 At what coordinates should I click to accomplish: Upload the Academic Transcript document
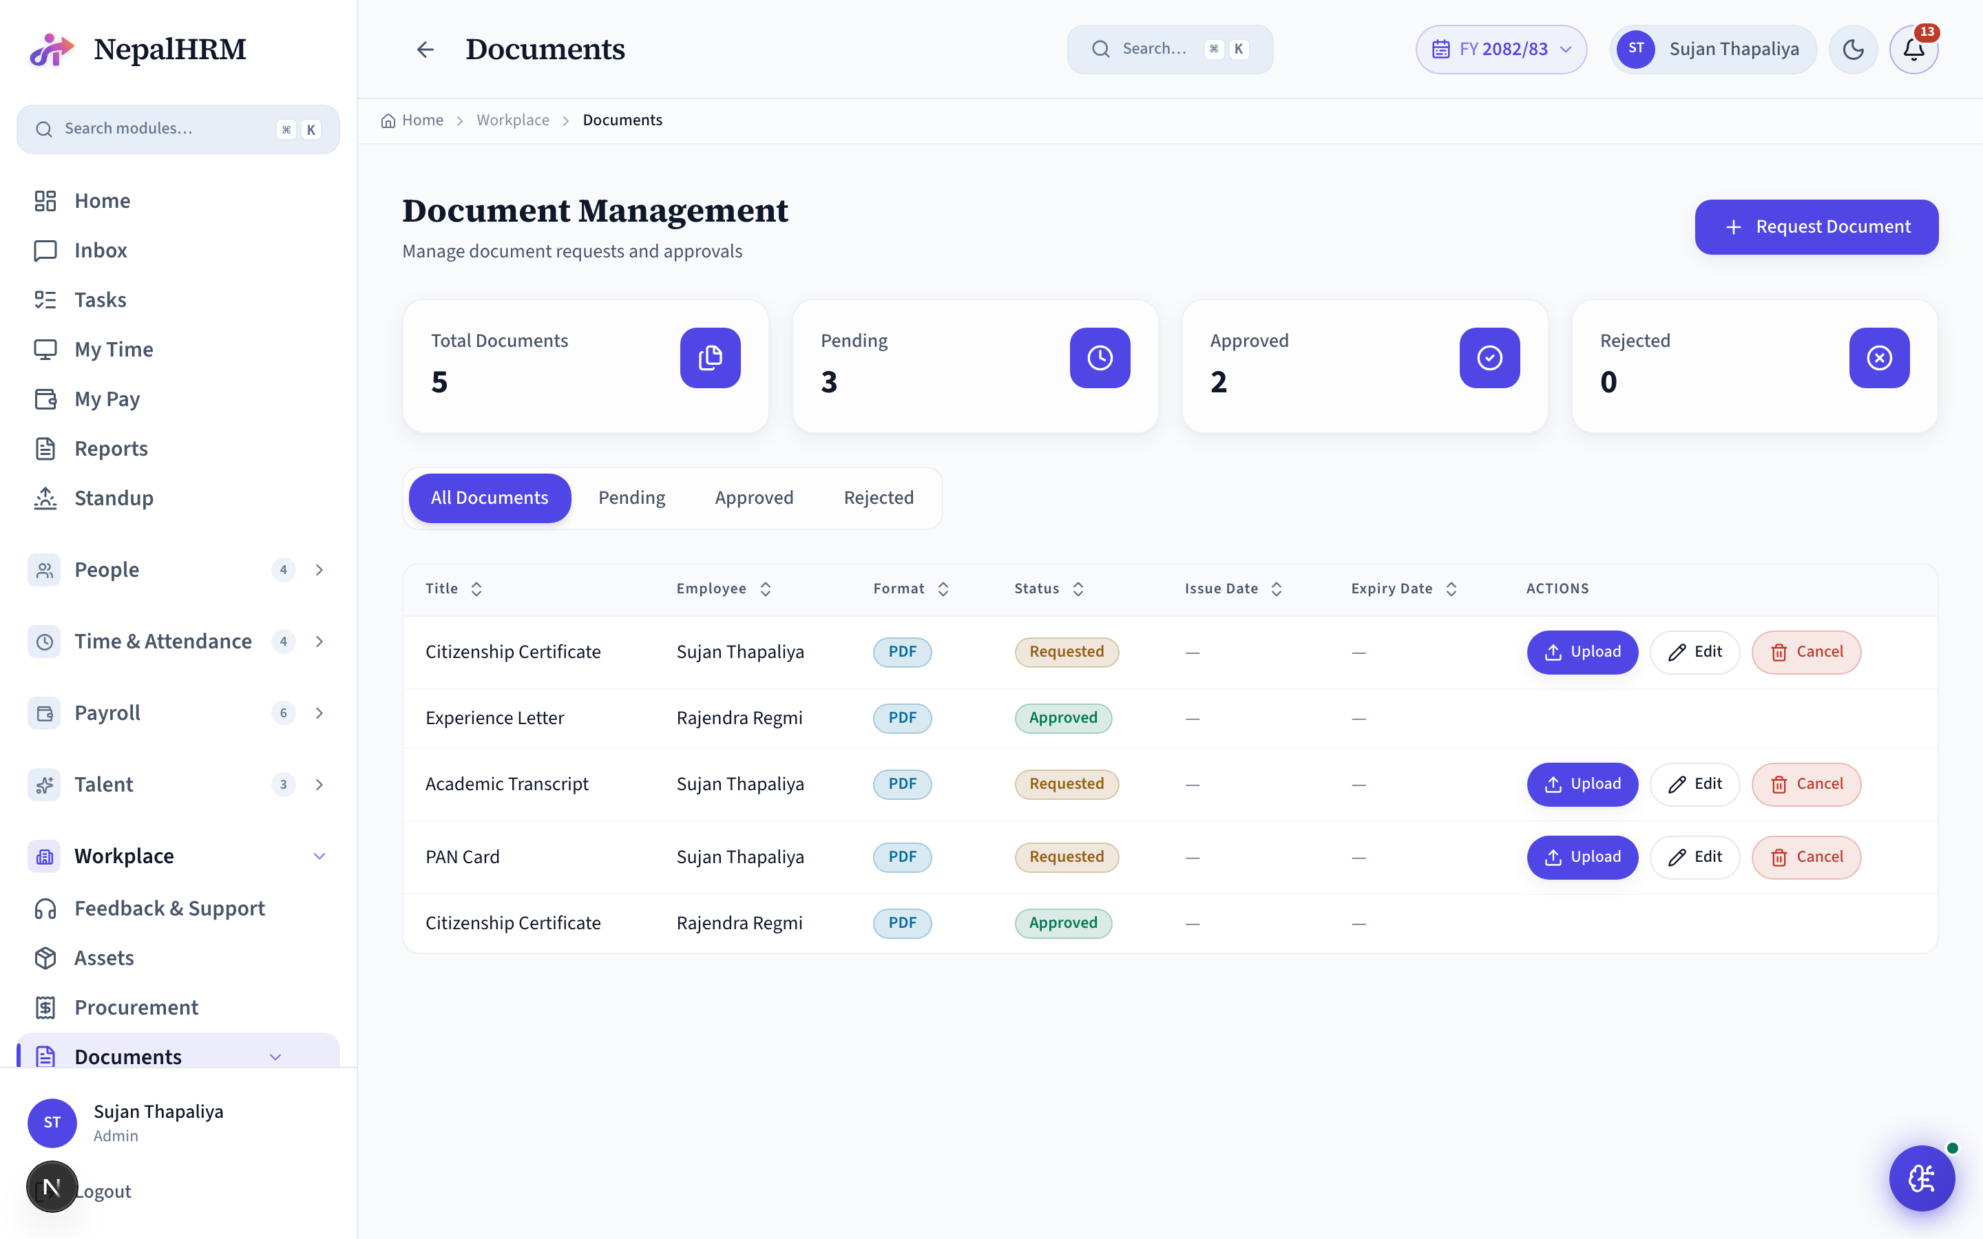tap(1582, 784)
